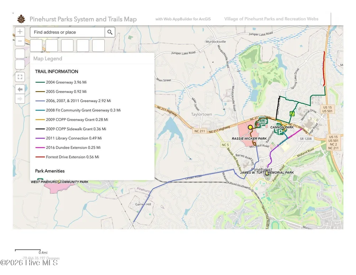Click yellow circle marker at Rassie Wicker Park

pyautogui.click(x=250, y=127)
